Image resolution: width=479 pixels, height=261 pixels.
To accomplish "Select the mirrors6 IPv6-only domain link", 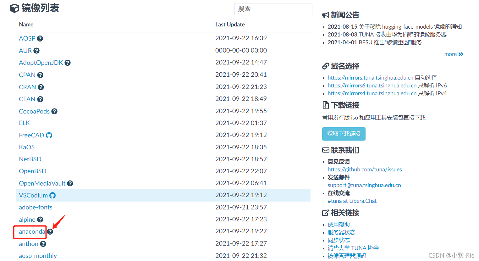I will tap(372, 86).
